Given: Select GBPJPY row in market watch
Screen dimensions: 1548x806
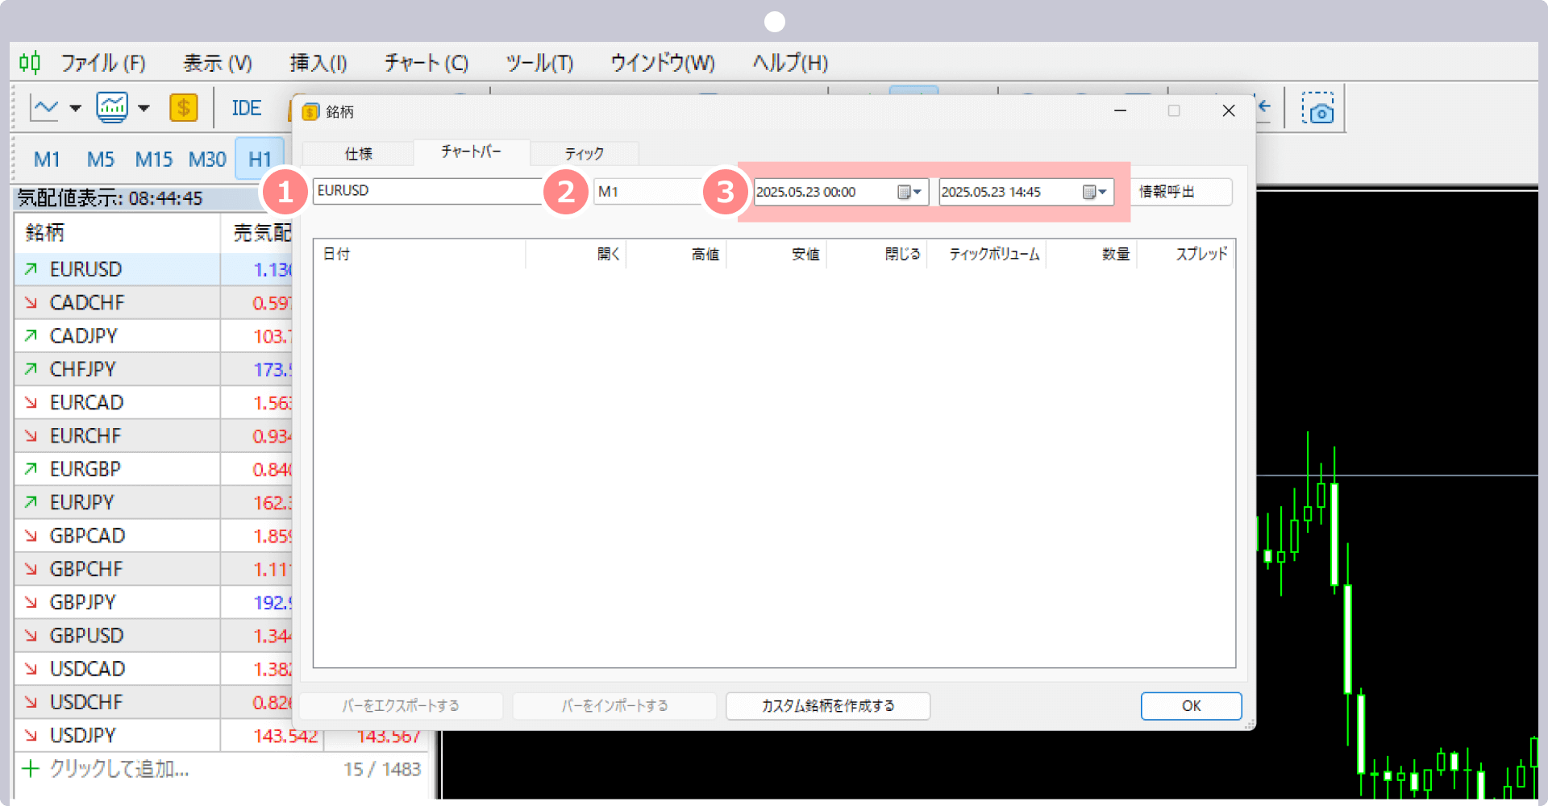Looking at the screenshot, I should tap(153, 602).
